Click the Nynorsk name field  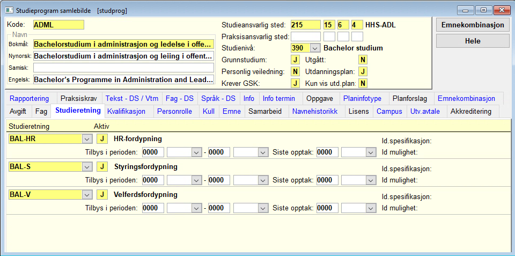[x=123, y=56]
